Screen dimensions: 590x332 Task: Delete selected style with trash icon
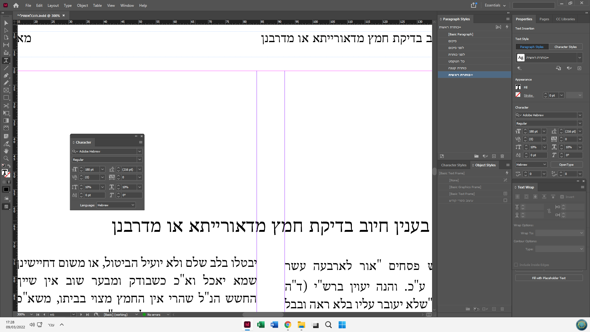click(x=503, y=156)
